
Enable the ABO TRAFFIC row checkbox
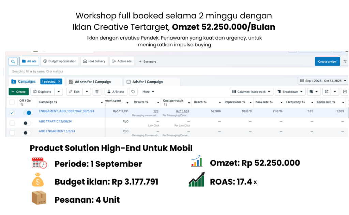coord(12,123)
